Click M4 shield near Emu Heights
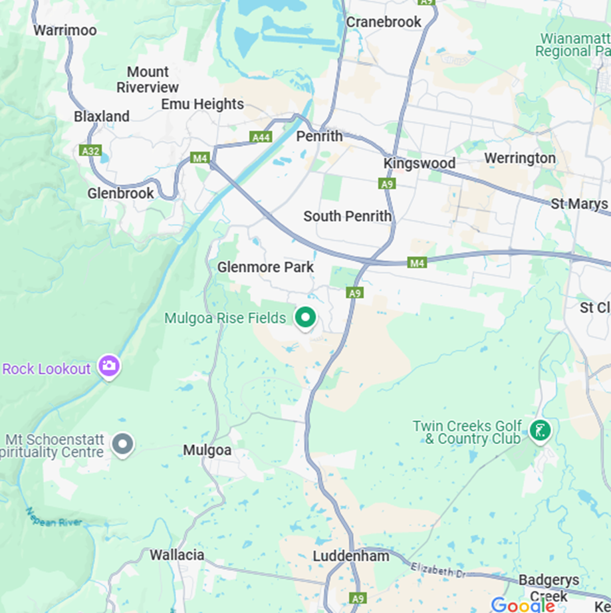 click(199, 158)
